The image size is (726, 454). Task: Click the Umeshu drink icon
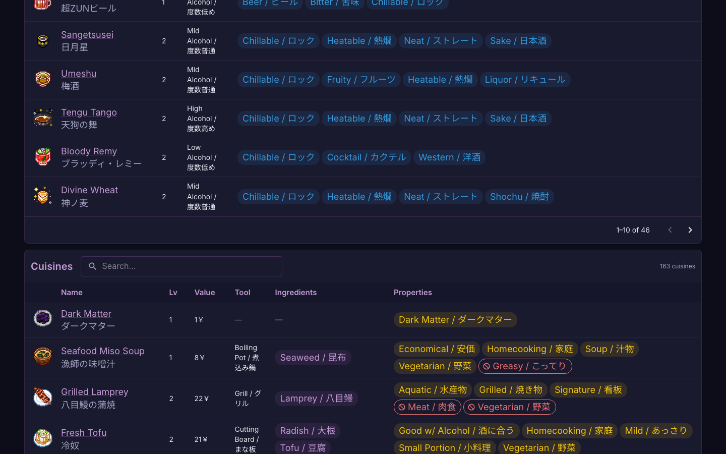click(x=43, y=80)
